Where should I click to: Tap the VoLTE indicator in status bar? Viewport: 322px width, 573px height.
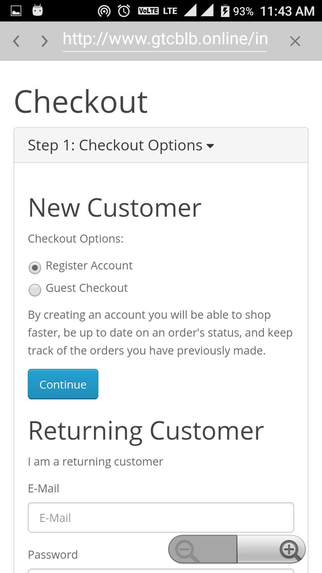148,11
